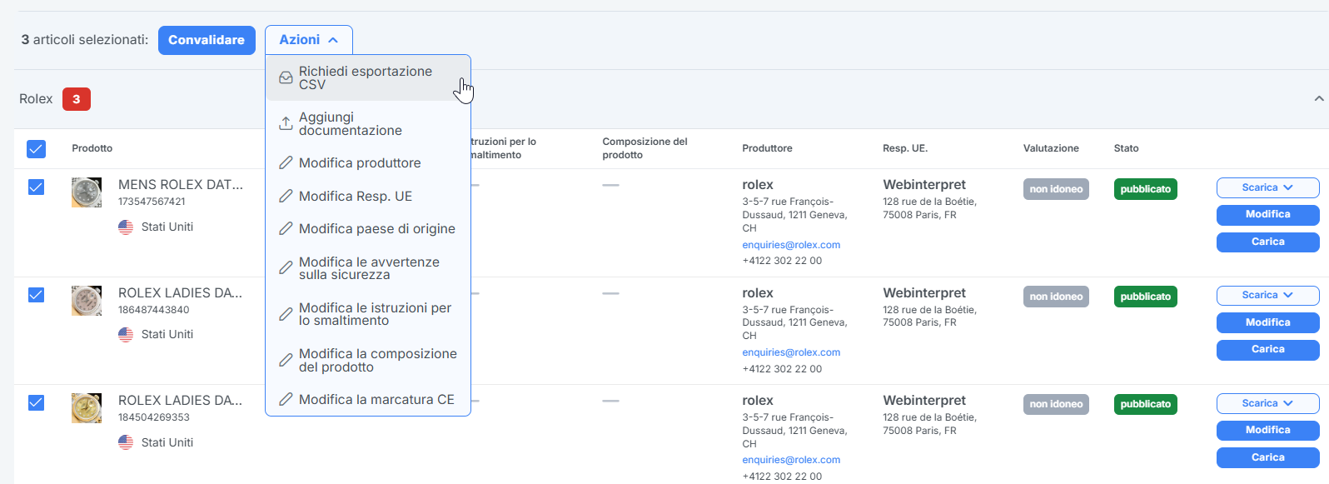Click the US flag icon for product 184504269353

pyautogui.click(x=126, y=443)
